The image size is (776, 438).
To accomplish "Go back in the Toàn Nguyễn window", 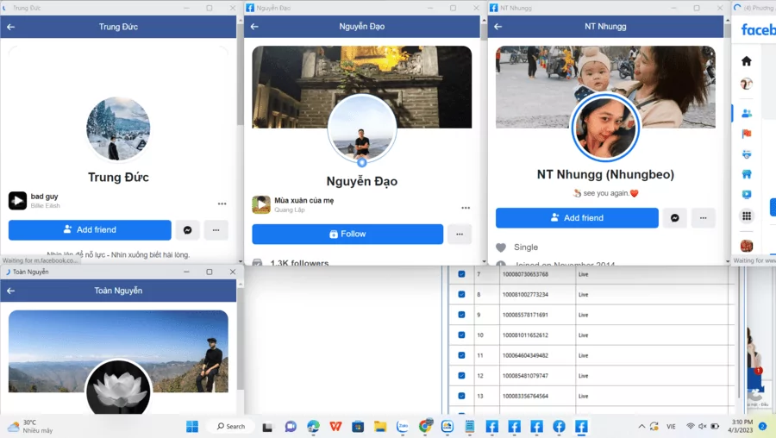I will click(x=11, y=291).
